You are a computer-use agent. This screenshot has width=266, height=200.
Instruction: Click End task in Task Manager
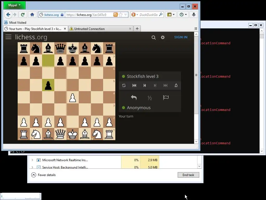(188, 175)
